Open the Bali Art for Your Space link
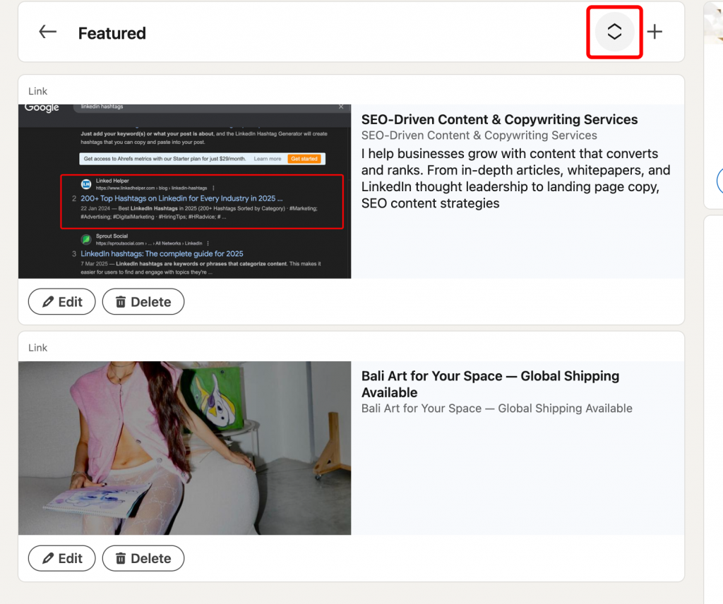The height and width of the screenshot is (604, 723). point(489,384)
